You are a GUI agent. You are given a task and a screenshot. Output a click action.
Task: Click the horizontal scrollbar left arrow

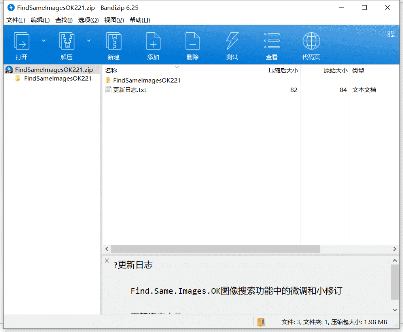[x=107, y=249]
